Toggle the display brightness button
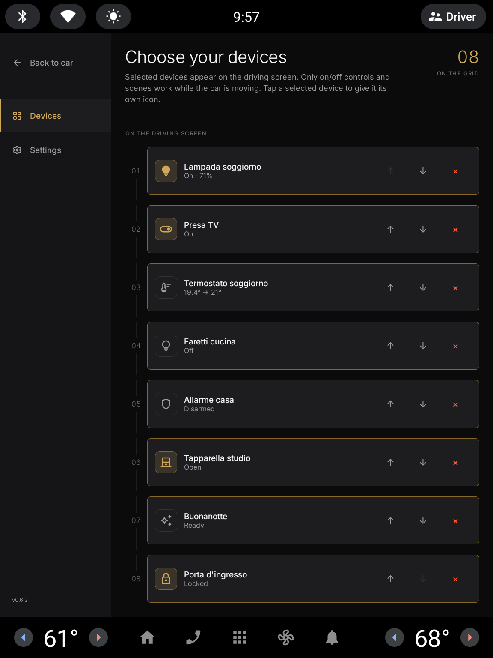 pos(113,17)
